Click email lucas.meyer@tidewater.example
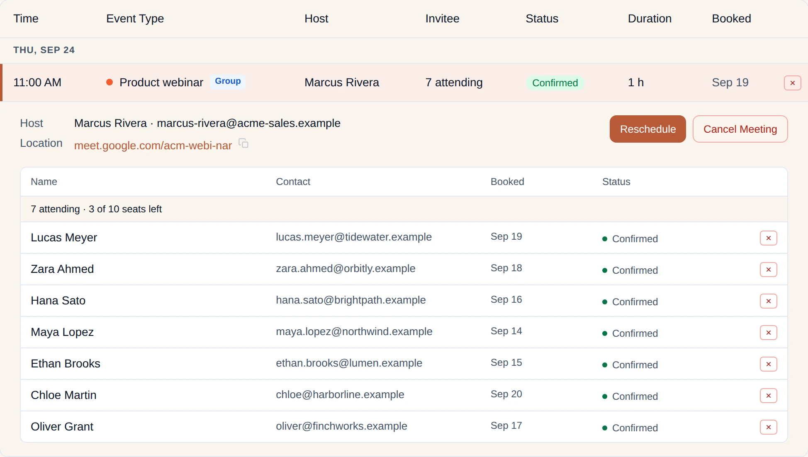The image size is (808, 457). pyautogui.click(x=354, y=237)
